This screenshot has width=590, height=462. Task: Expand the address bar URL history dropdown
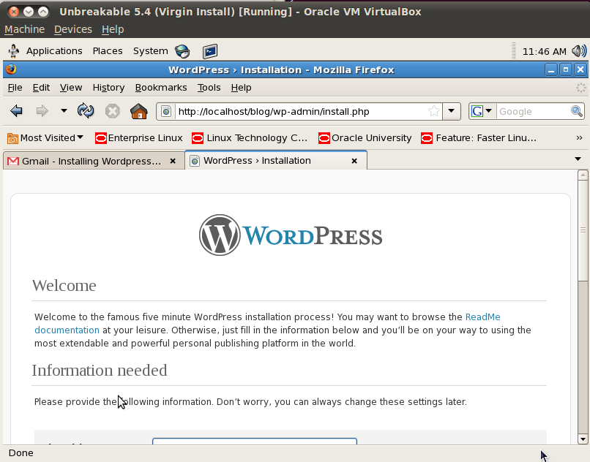click(x=451, y=111)
